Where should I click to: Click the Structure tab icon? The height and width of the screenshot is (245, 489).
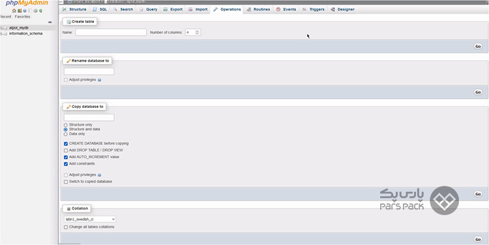click(65, 9)
